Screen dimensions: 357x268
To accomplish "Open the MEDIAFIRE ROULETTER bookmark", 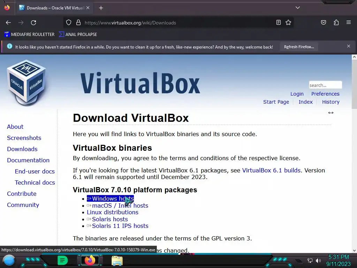I will coord(29,35).
